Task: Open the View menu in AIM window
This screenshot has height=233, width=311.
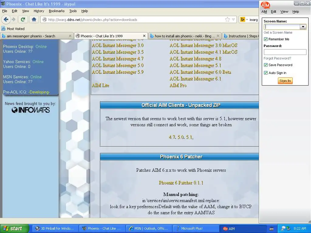Action: pos(284,12)
